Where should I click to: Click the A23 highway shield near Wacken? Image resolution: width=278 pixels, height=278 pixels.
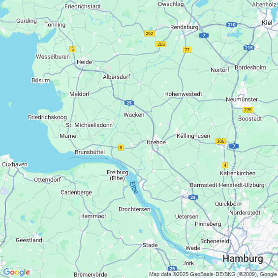click(x=129, y=103)
